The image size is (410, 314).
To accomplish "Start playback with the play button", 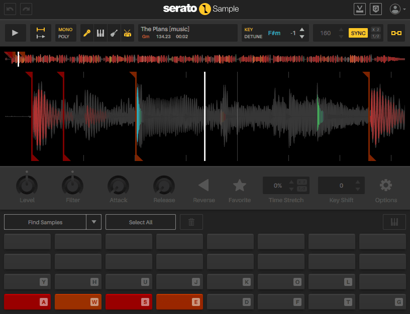I will click(x=16, y=33).
